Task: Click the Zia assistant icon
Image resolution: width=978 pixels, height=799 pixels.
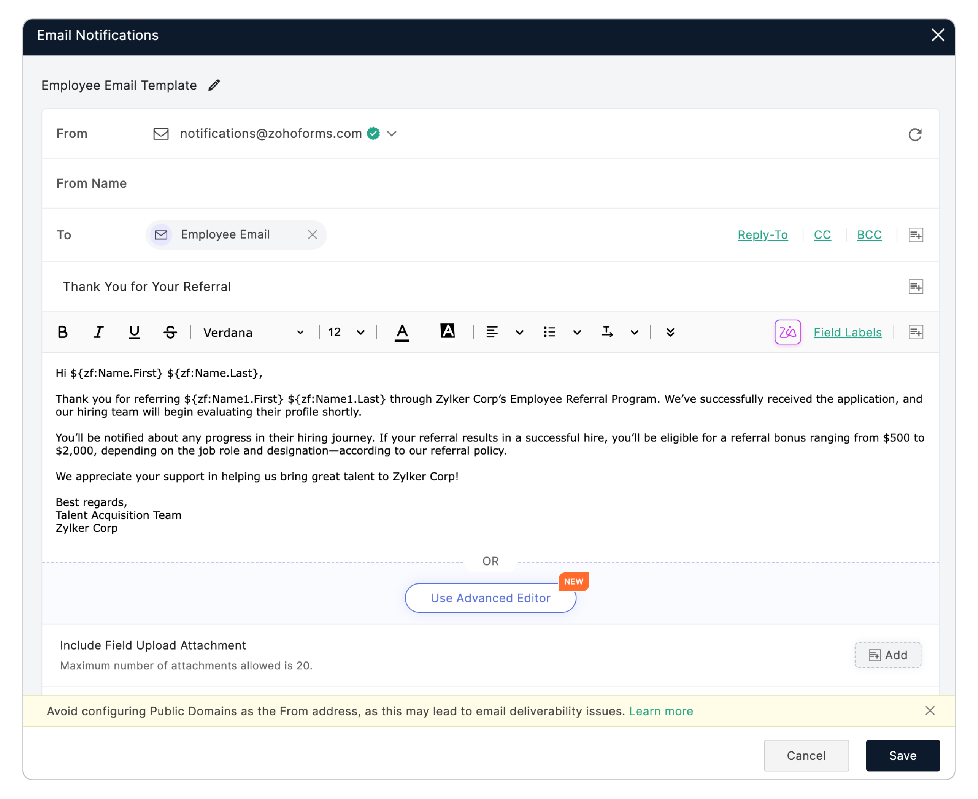Action: pyautogui.click(x=787, y=332)
